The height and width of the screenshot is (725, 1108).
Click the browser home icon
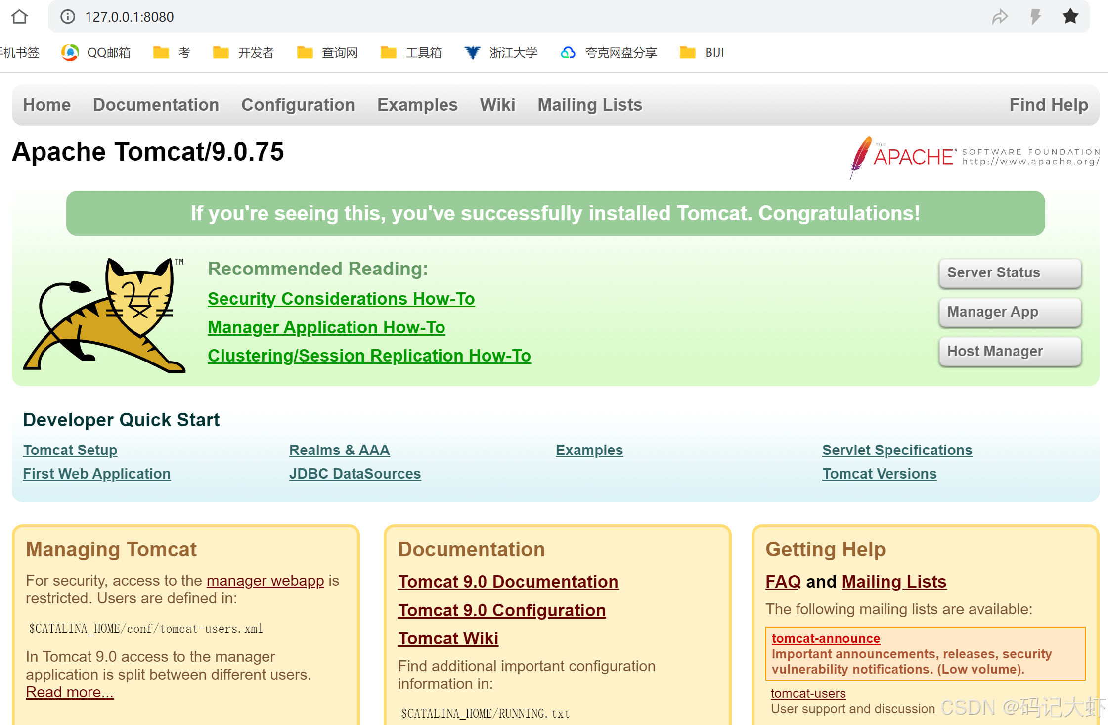tap(20, 17)
